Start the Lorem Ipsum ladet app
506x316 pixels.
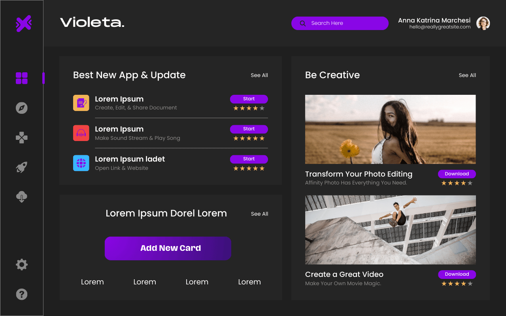point(249,159)
